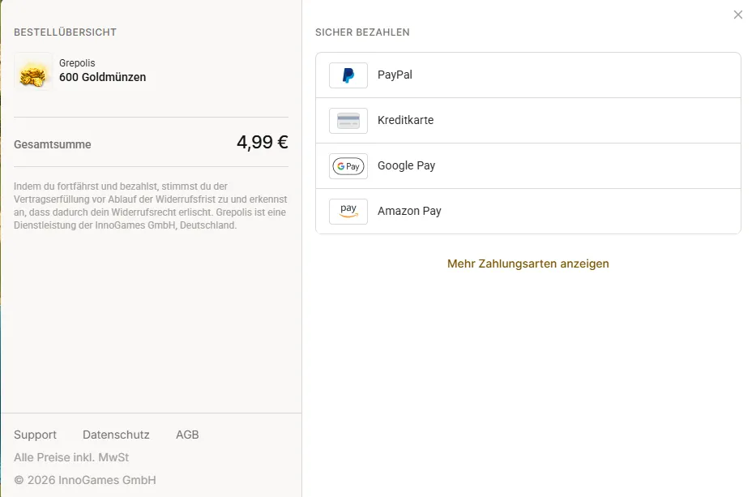
Task: Pay with Google Pay option
Action: coord(528,166)
